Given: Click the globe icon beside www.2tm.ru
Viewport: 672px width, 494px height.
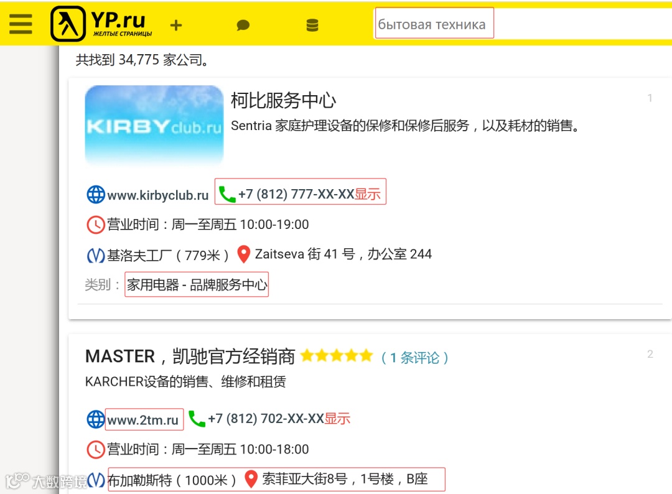Looking at the screenshot, I should [96, 419].
